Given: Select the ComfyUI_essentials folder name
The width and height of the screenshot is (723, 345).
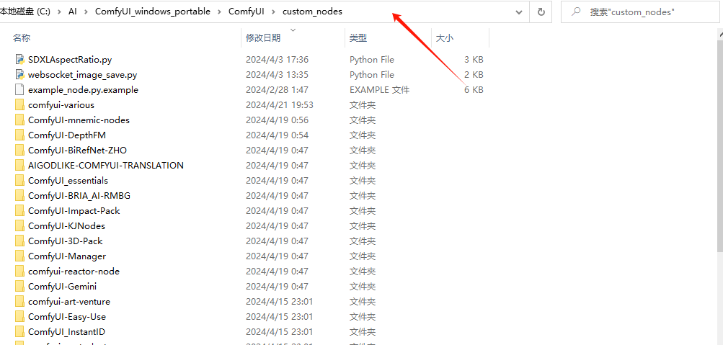Looking at the screenshot, I should pyautogui.click(x=68, y=181).
